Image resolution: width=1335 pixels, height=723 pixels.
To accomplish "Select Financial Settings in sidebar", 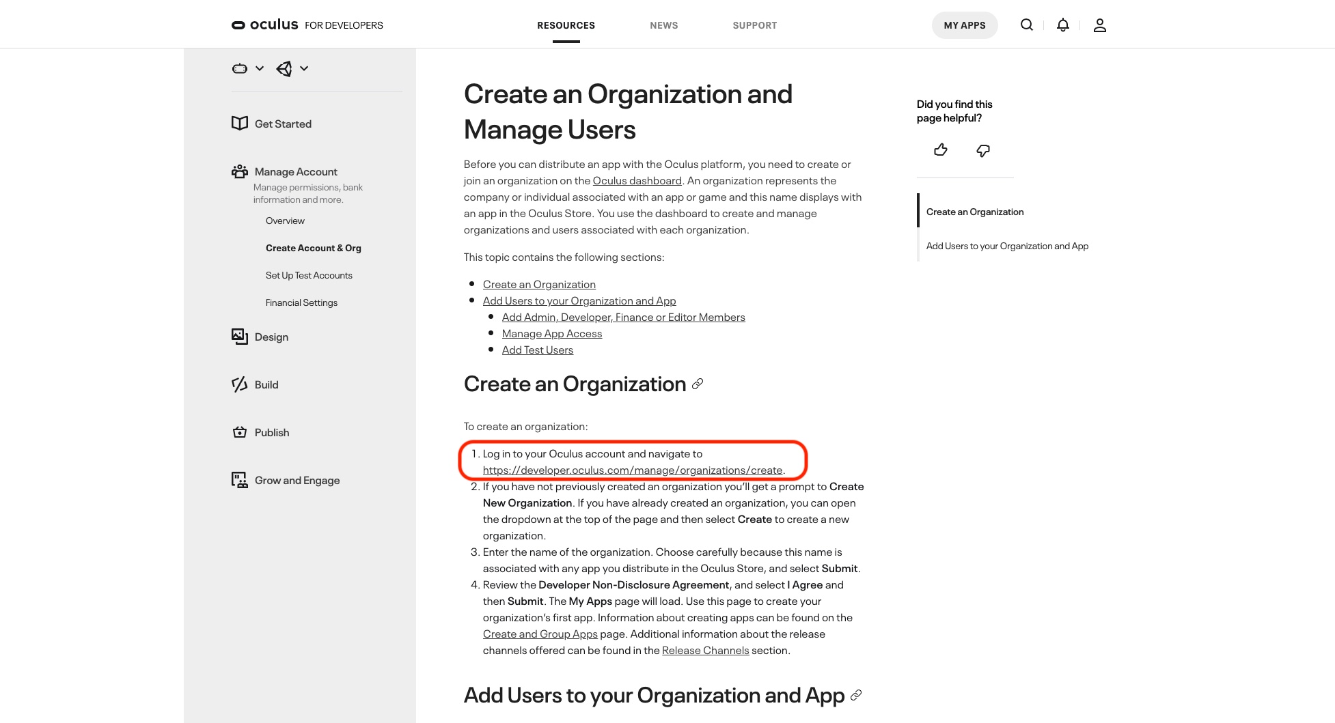I will (301, 302).
